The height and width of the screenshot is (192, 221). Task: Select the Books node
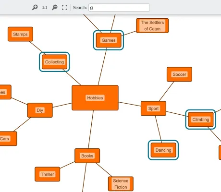87,156
